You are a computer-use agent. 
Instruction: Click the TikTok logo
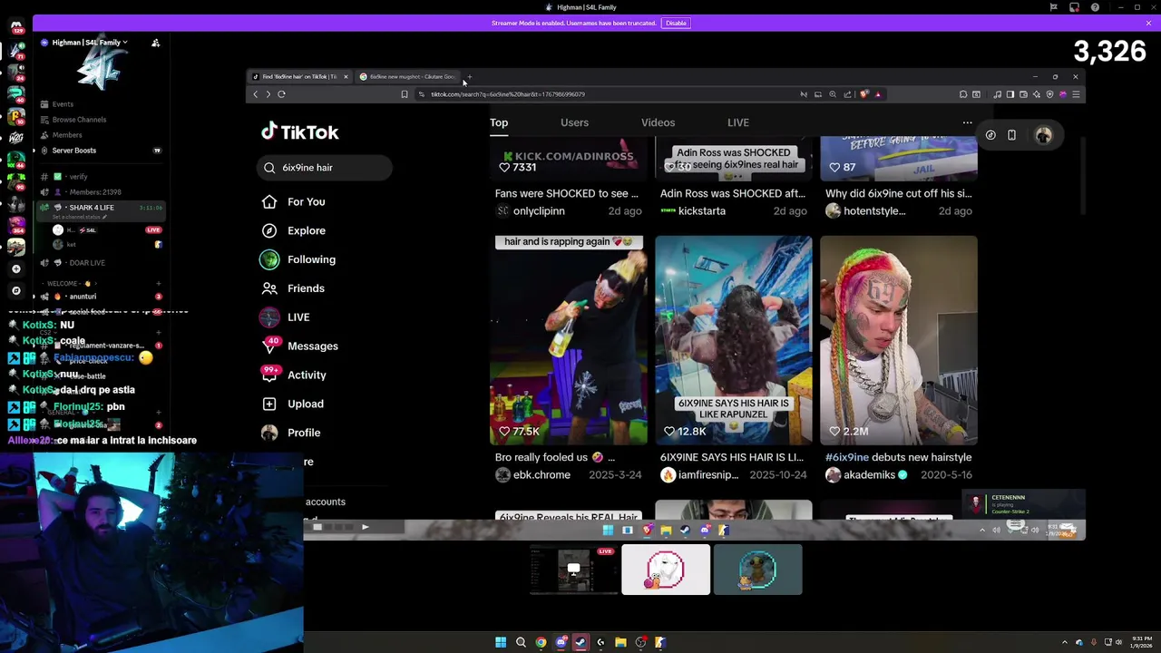300,132
